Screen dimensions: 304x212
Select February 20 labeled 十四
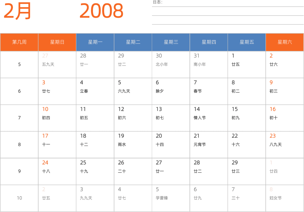pos(171,145)
